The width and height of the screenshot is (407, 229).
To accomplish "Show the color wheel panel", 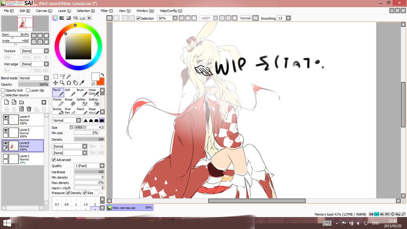I will tap(55, 18).
